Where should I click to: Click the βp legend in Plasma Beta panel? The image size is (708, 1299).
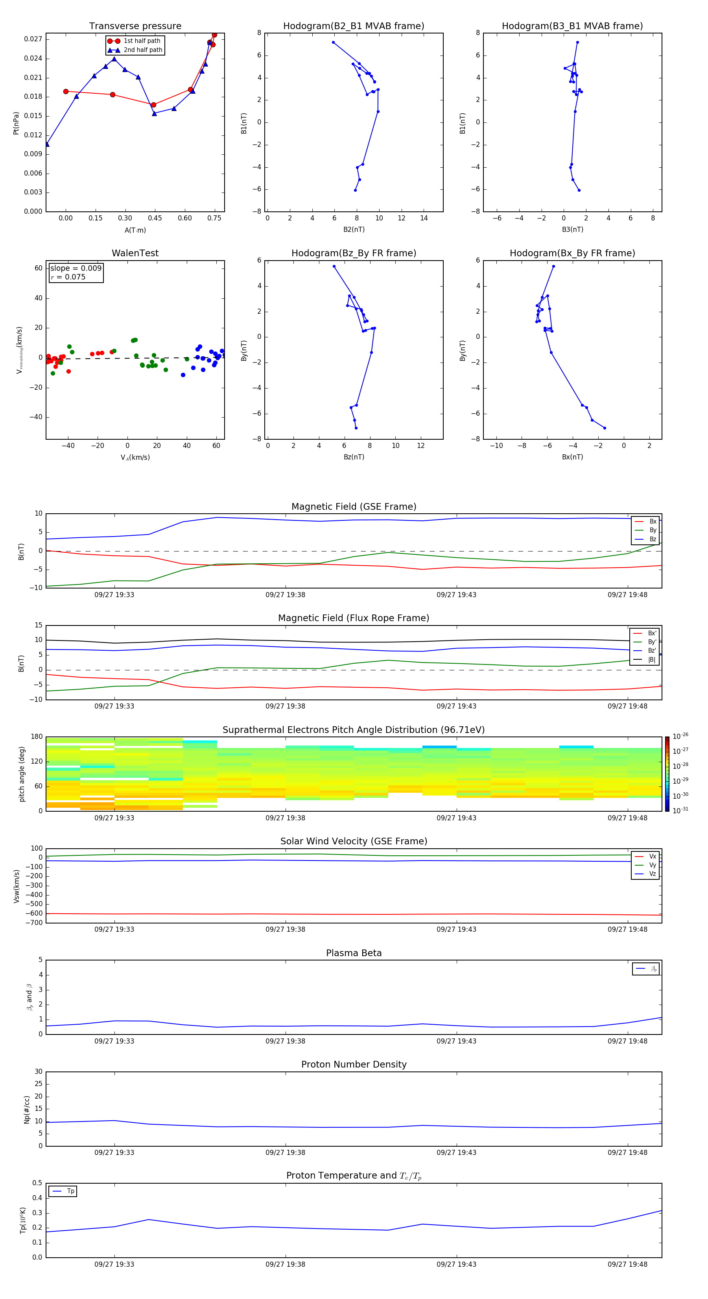pyautogui.click(x=646, y=969)
